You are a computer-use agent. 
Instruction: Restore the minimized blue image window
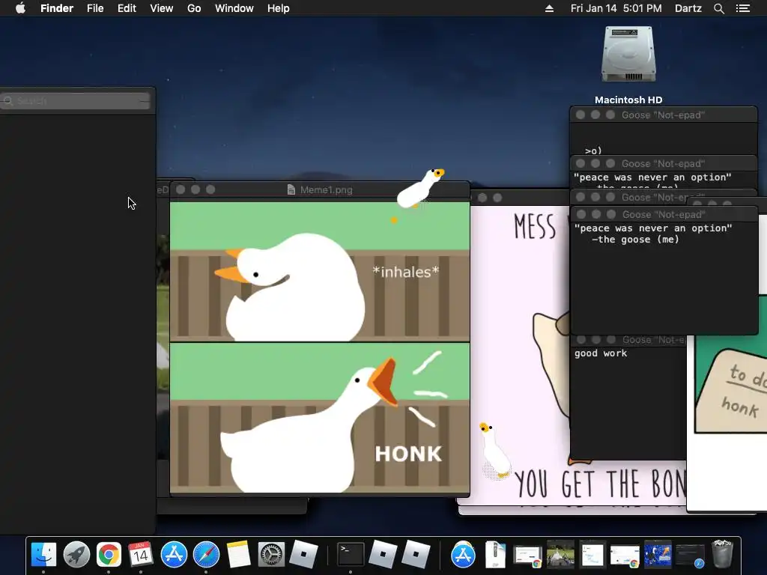click(x=658, y=555)
